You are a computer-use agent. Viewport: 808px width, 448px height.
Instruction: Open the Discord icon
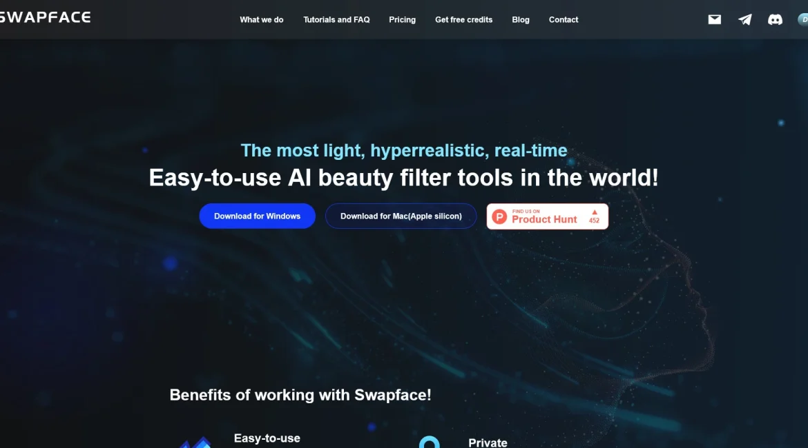[x=775, y=19]
